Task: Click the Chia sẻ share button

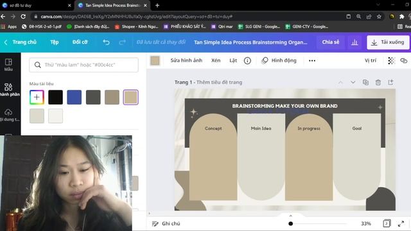Action: 331,42
